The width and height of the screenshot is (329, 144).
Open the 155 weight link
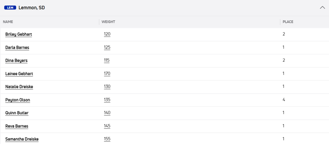pos(107,139)
